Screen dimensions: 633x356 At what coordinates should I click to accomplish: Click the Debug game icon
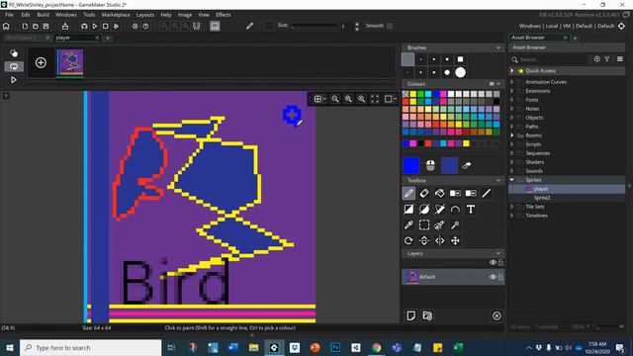[x=84, y=27]
